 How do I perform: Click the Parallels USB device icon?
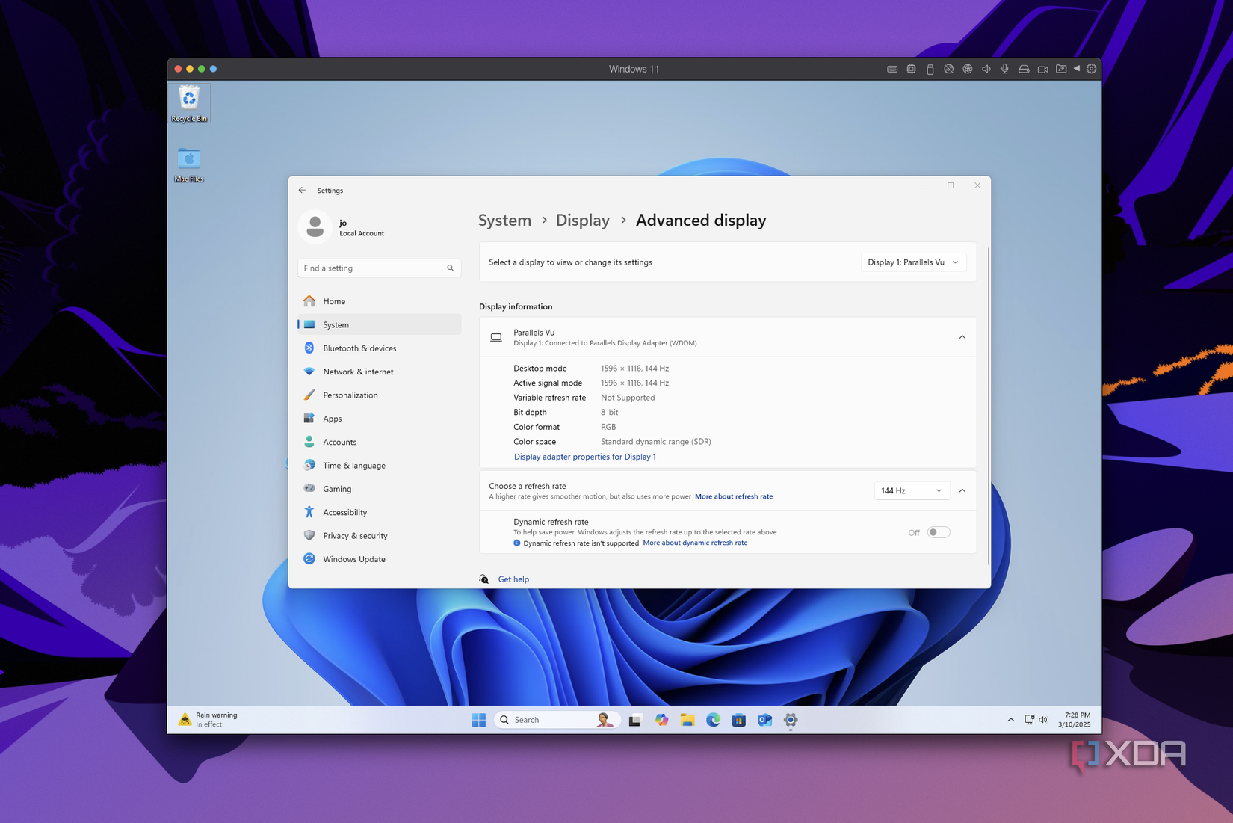(930, 68)
